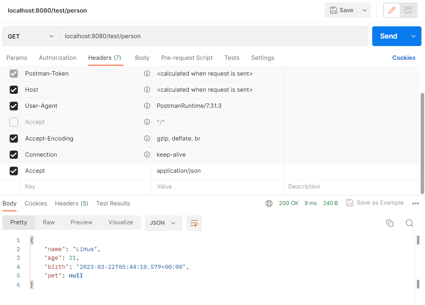The width and height of the screenshot is (425, 305).
Task: Click the keep-alive value
Action: point(171,155)
